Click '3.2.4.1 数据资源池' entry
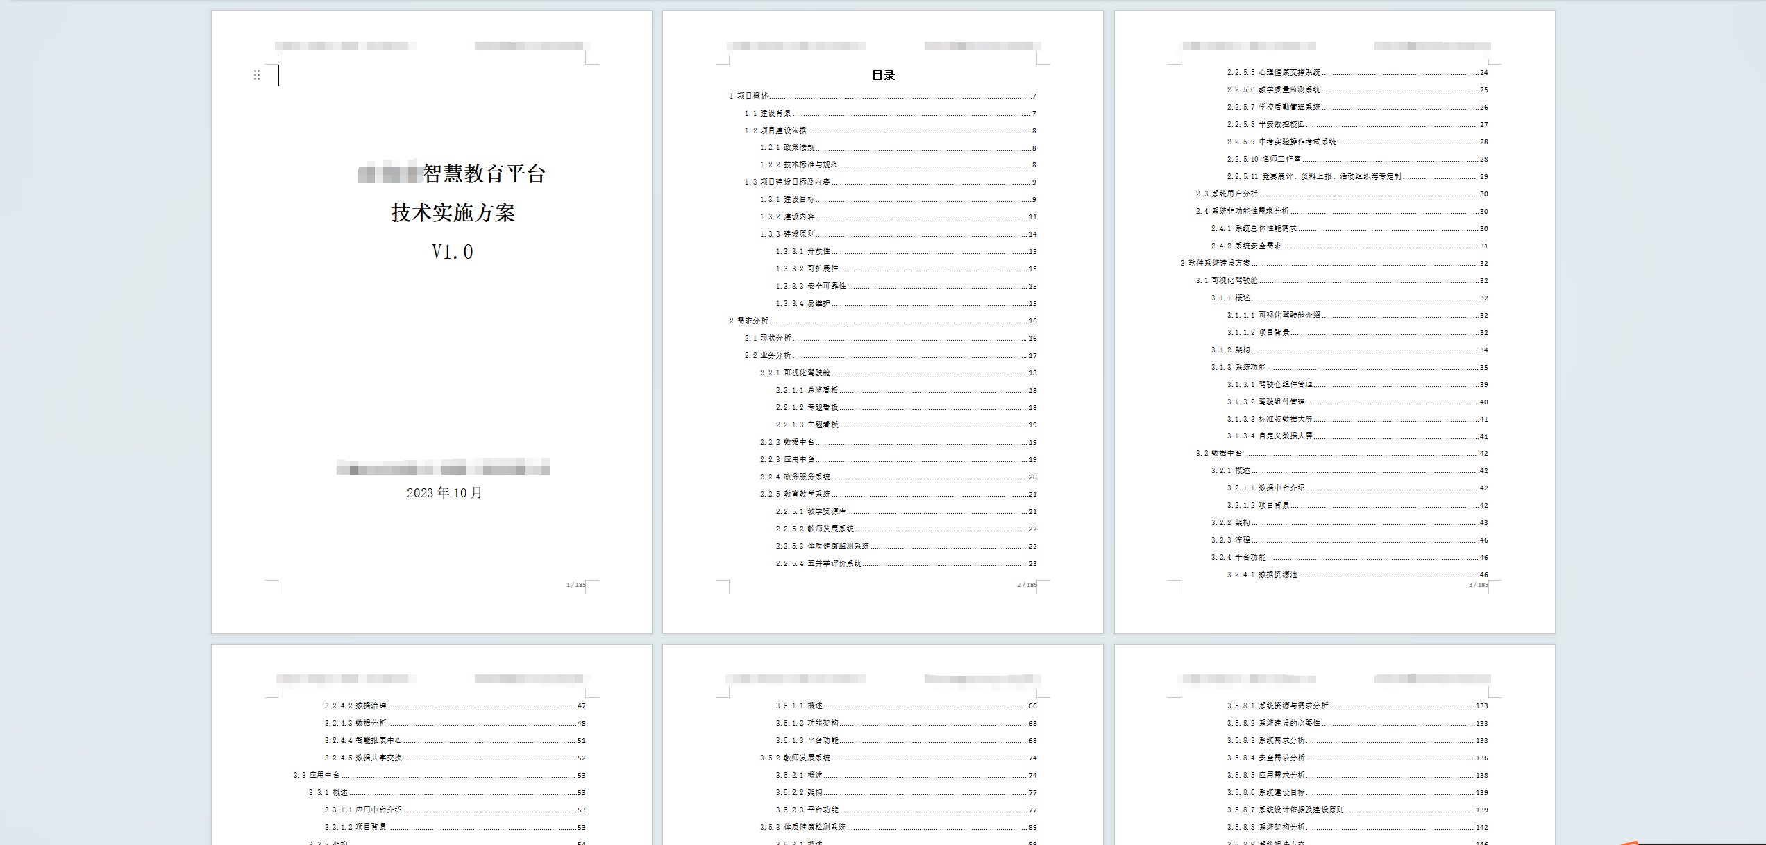 click(1357, 575)
